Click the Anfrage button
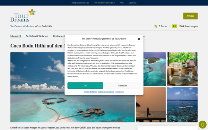Image resolution: width=208 pixels, height=130 pixels. (x=190, y=16)
